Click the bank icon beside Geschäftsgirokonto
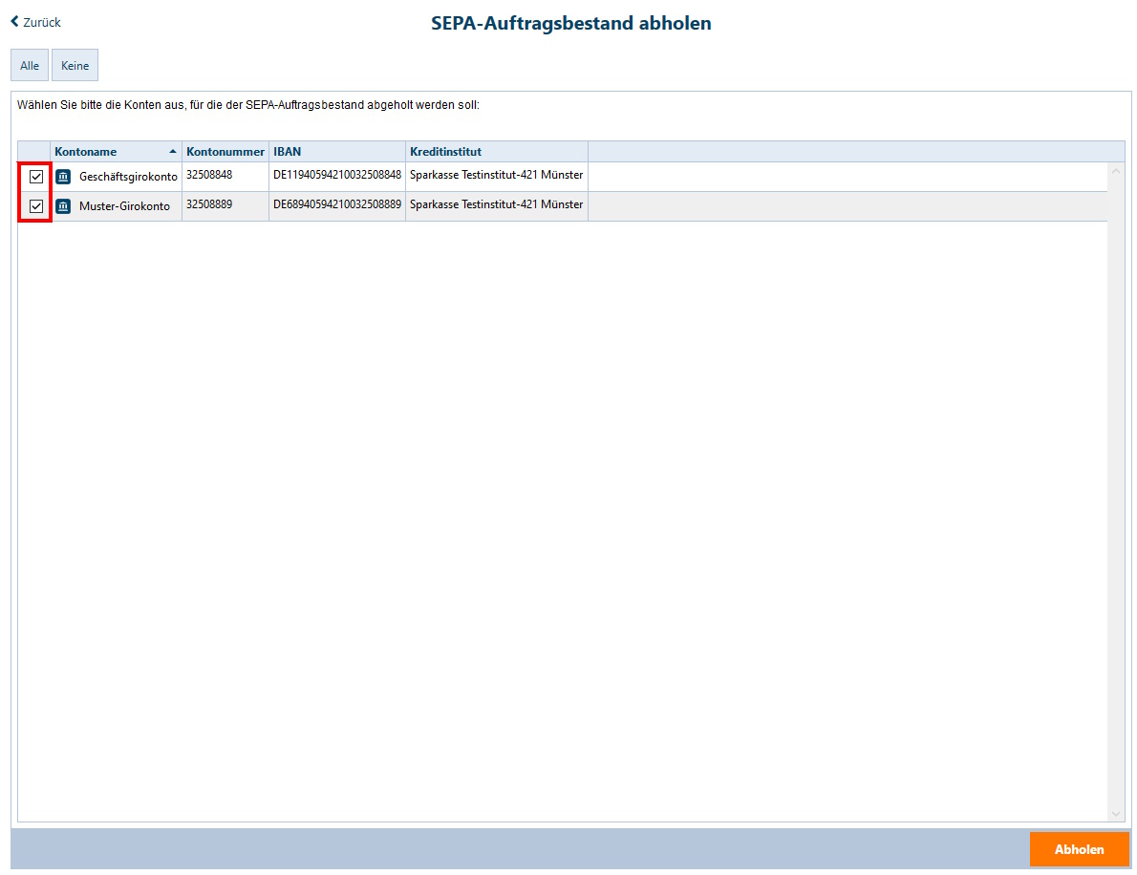1137x875 pixels. 62,176
